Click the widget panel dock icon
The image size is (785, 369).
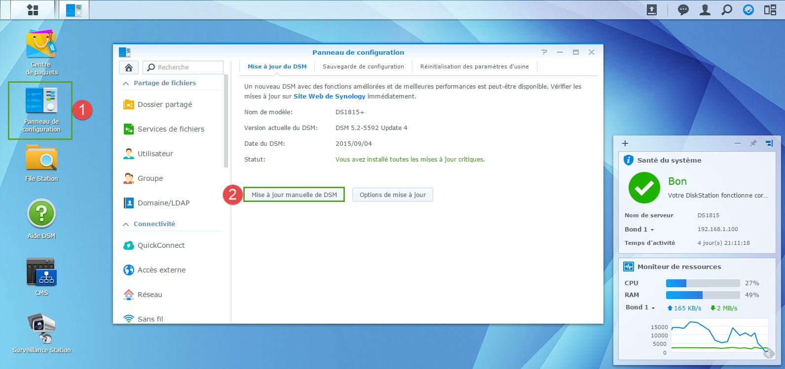coord(769,143)
